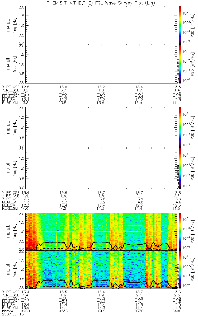Click the '0230' time tick label
This screenshot has width=198, height=317.
click(64, 311)
